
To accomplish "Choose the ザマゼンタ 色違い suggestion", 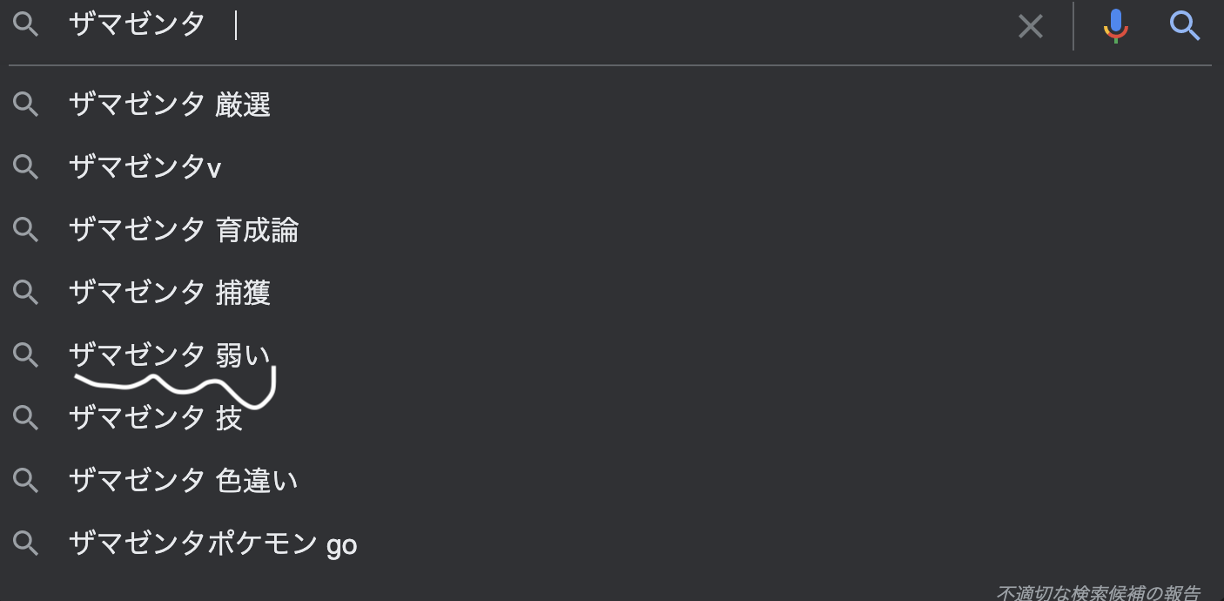I will [x=184, y=481].
